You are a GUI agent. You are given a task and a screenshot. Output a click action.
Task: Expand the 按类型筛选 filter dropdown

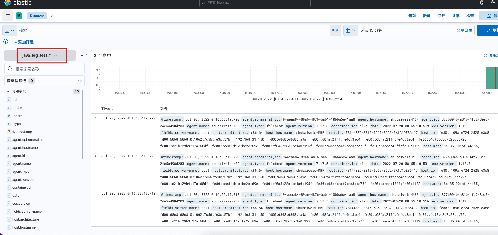point(44,81)
